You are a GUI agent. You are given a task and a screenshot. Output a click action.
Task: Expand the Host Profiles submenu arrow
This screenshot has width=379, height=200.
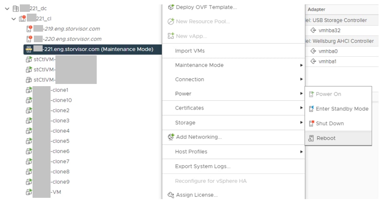(x=301, y=152)
